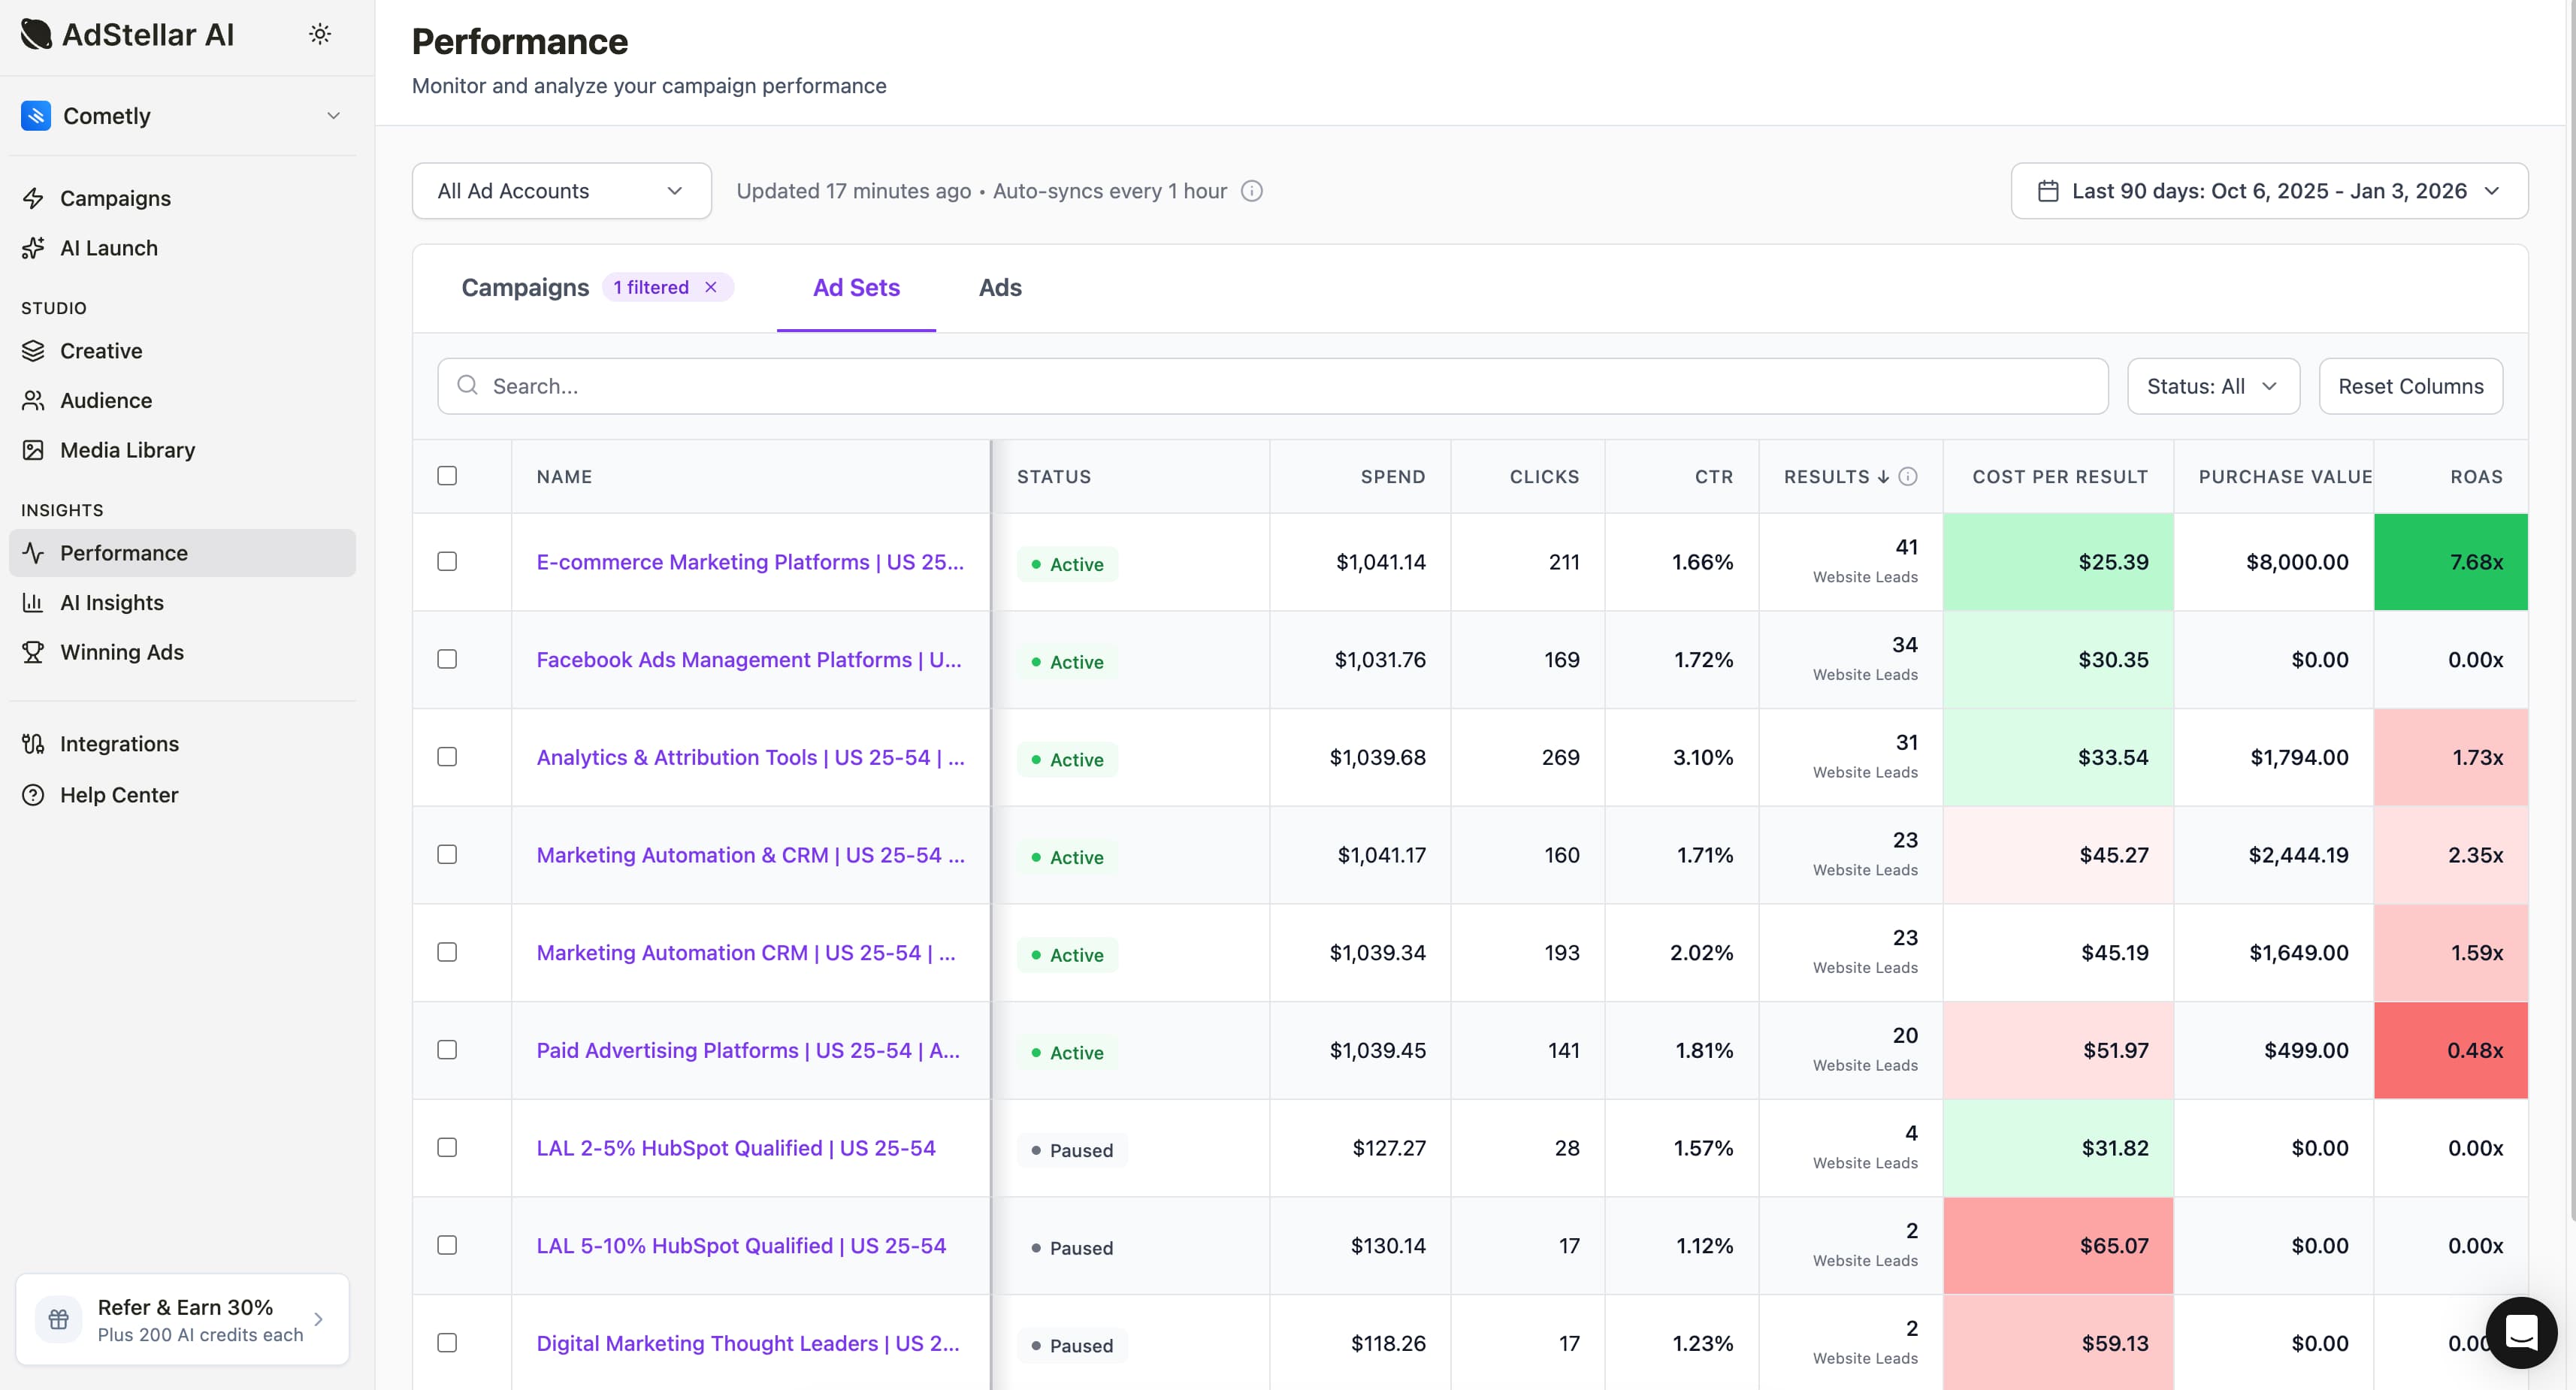The image size is (2576, 1390).
Task: Select the Audience sidebar icon
Action: click(32, 400)
